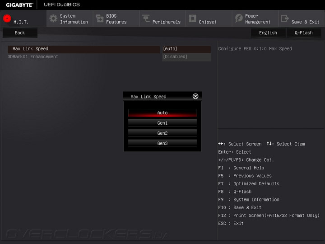The width and height of the screenshot is (325, 244).
Task: Go to Power Management tab
Action: tap(255, 19)
